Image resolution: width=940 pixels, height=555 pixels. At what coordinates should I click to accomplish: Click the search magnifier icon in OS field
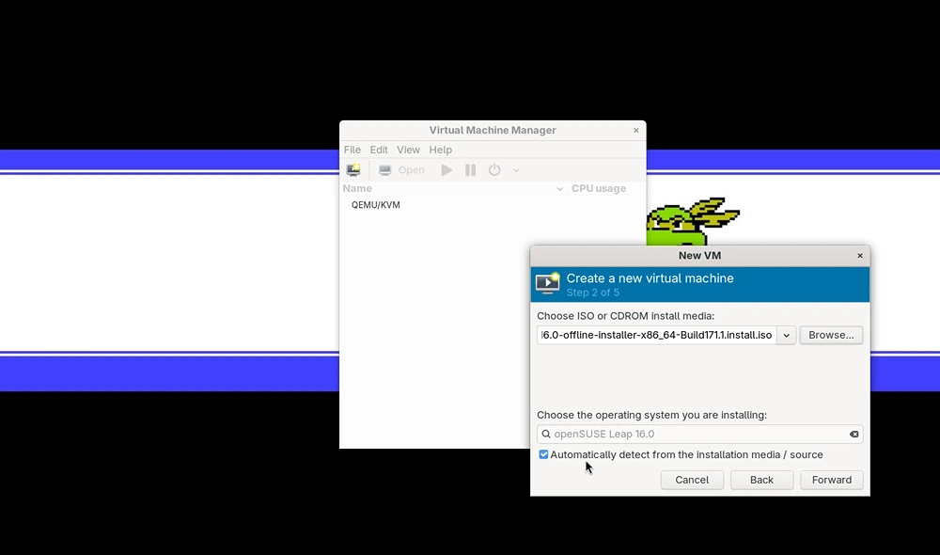(546, 434)
